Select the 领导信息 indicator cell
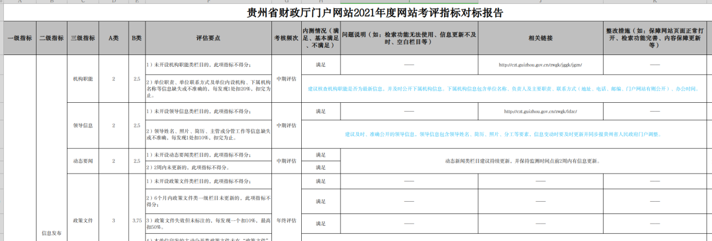Image resolution: width=712 pixels, height=241 pixels. (83, 125)
